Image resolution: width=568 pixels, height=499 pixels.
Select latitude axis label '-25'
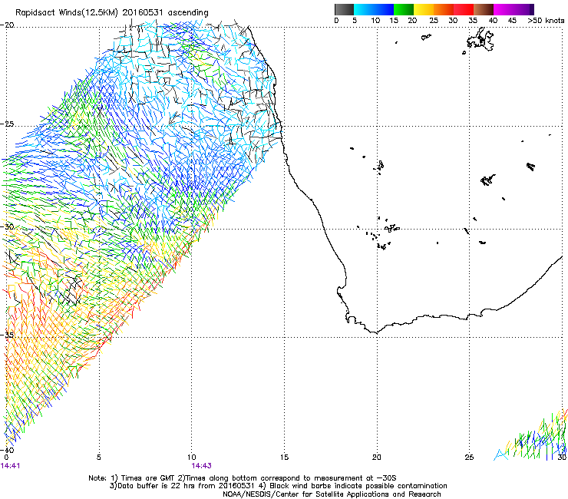tap(7, 124)
